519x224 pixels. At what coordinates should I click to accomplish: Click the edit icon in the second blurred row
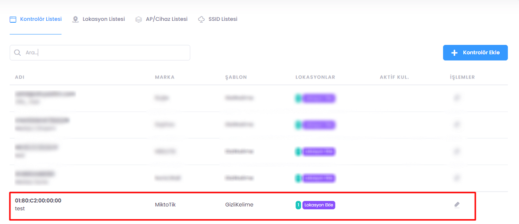pos(457,125)
